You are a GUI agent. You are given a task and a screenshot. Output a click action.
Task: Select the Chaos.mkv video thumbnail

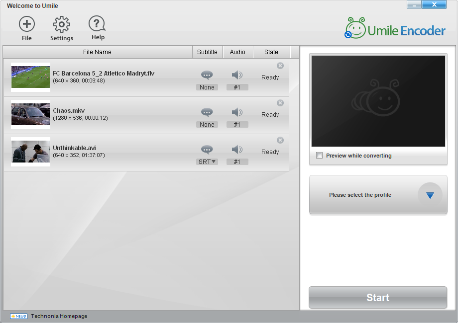31,115
